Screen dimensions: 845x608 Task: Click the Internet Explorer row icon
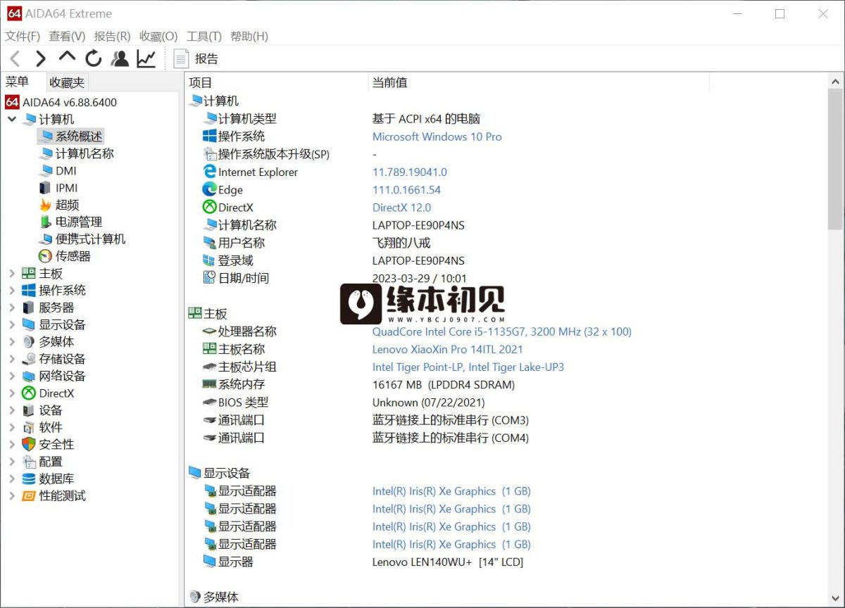click(209, 172)
